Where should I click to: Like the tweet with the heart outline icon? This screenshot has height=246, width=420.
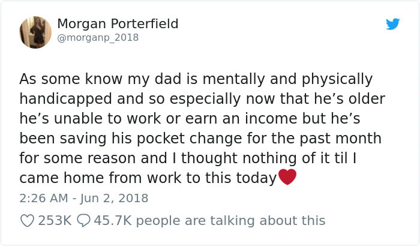(27, 221)
